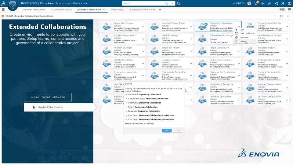
Task: Expand the XcelDrive Endeavor Project card menu
Action: tap(191, 27)
